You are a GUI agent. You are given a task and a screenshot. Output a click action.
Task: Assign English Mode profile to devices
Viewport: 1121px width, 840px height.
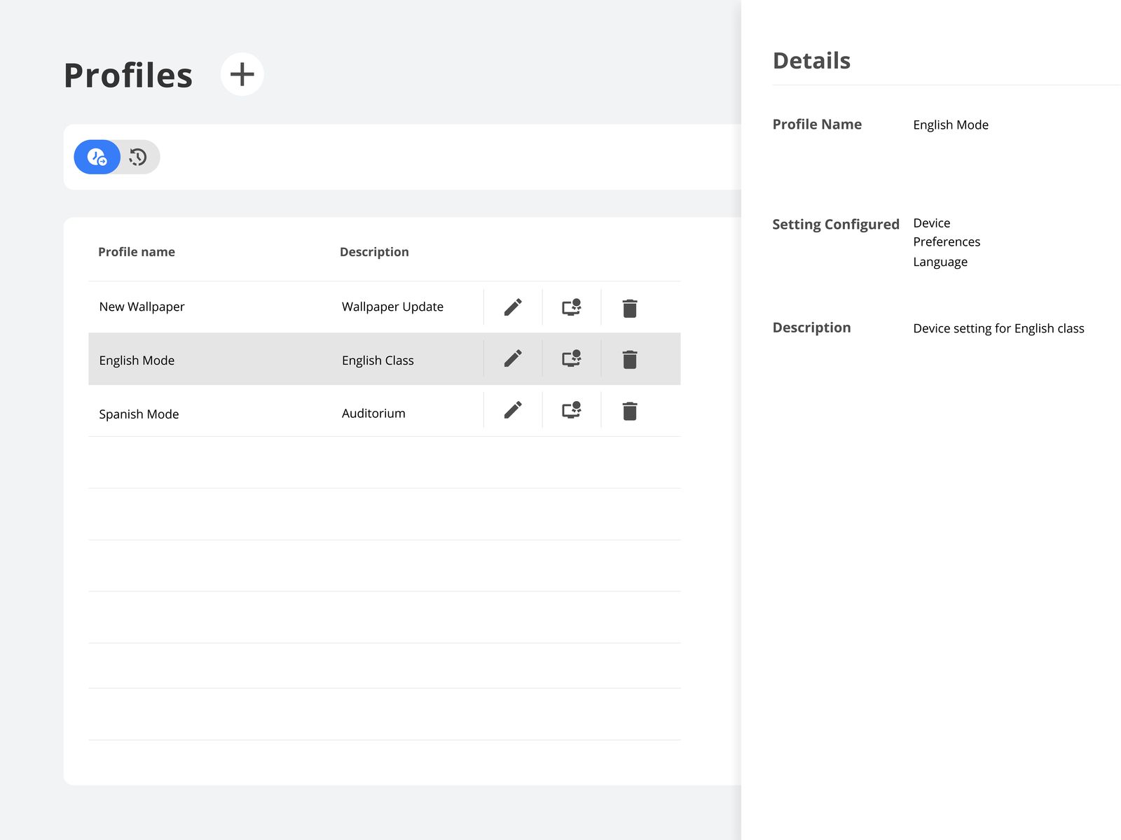point(572,358)
